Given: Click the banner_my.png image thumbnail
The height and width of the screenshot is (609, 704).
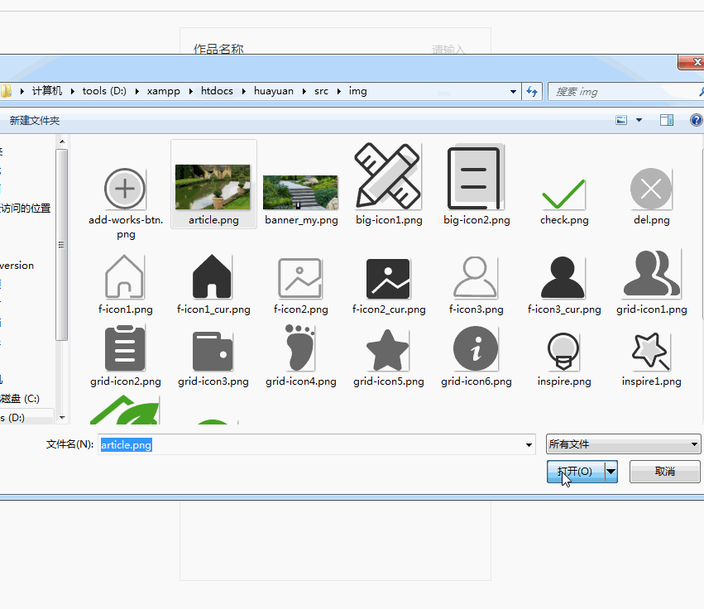Looking at the screenshot, I should click(x=301, y=193).
